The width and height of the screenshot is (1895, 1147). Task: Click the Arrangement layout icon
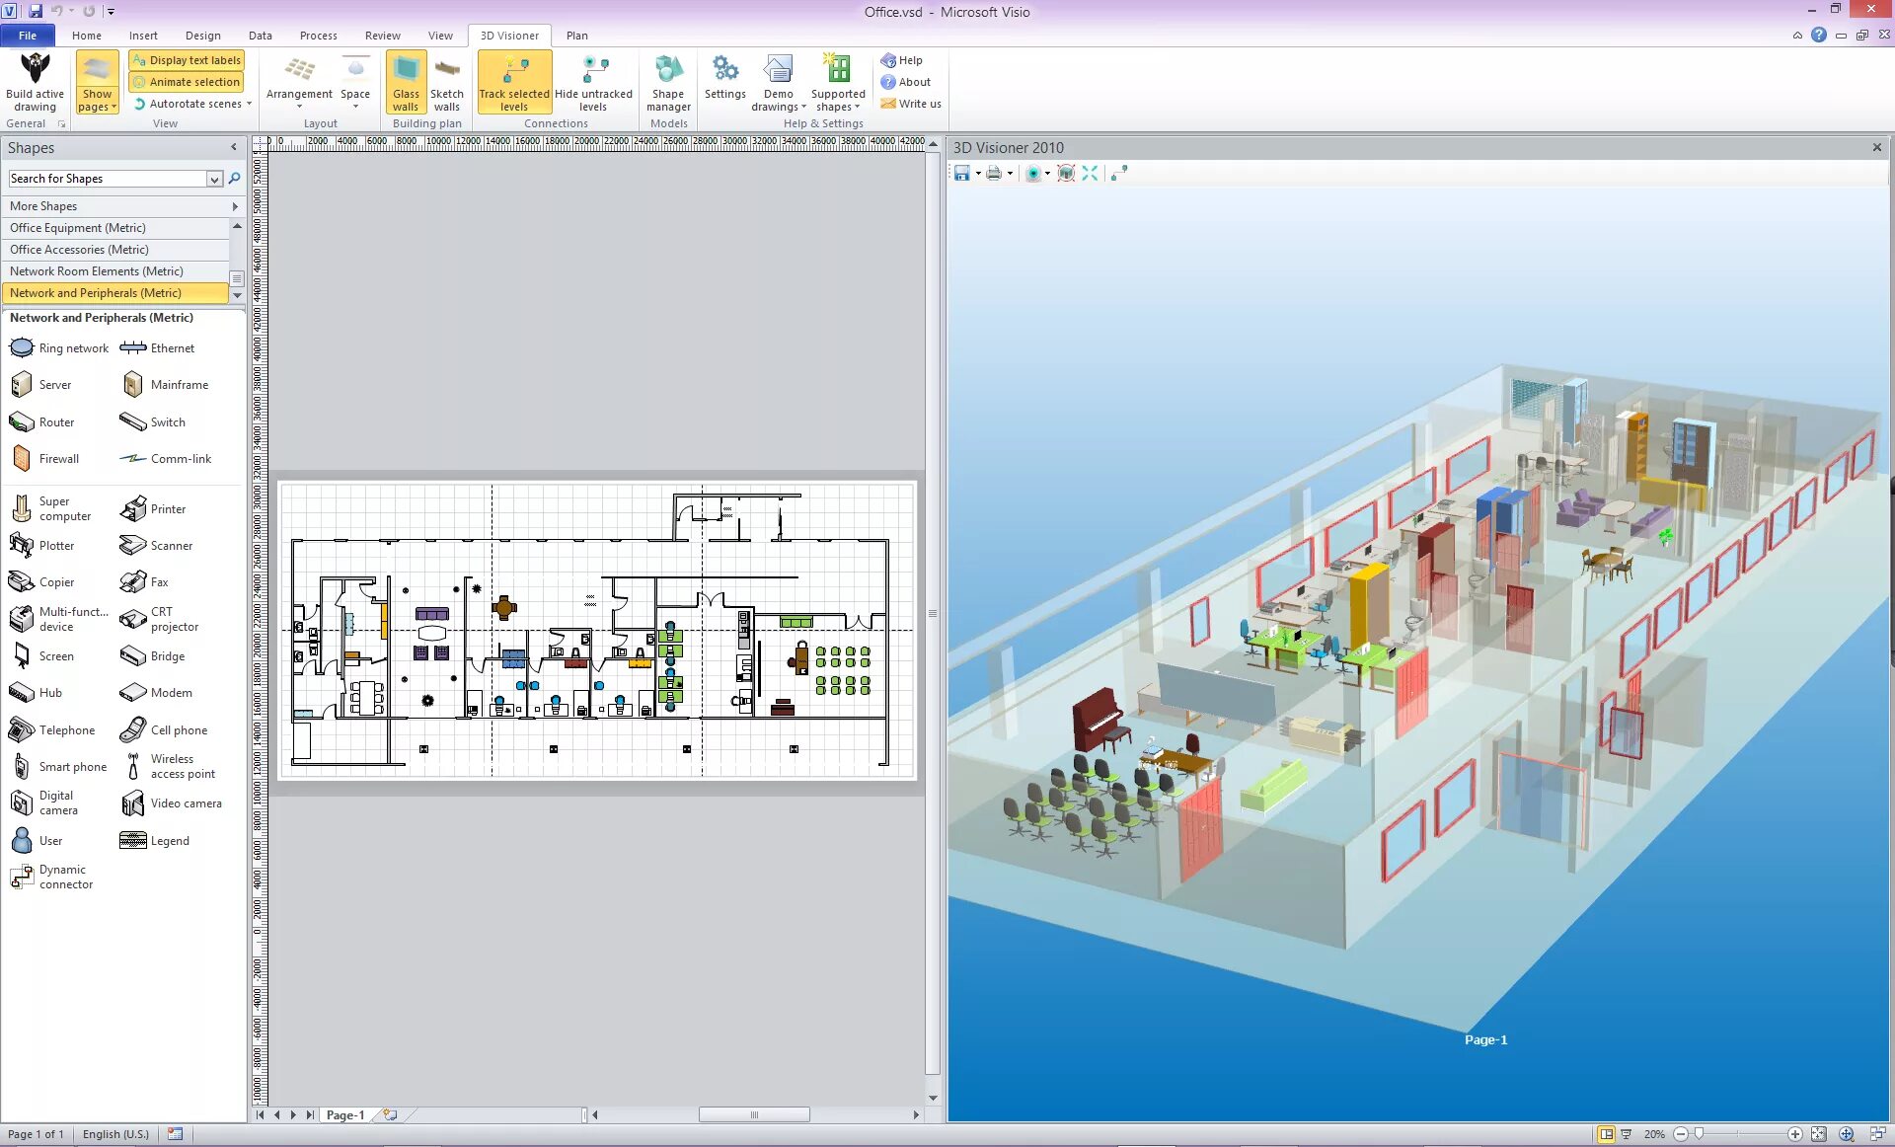pos(299,81)
